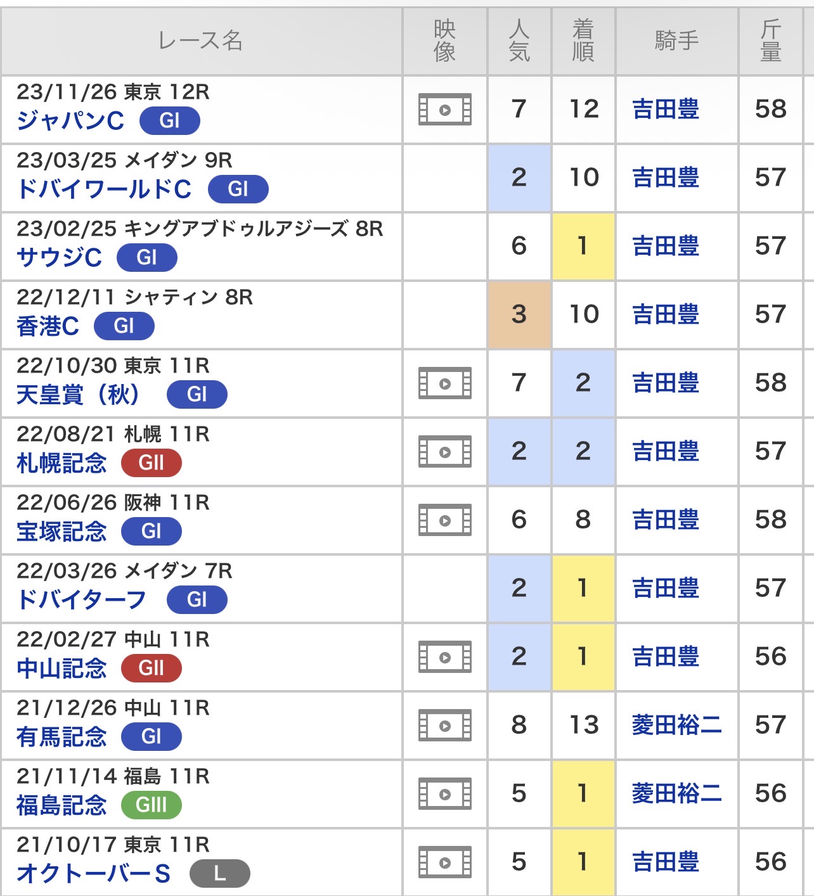The width and height of the screenshot is (814, 896).
Task: Click the 騎手 column header
Action: (676, 41)
